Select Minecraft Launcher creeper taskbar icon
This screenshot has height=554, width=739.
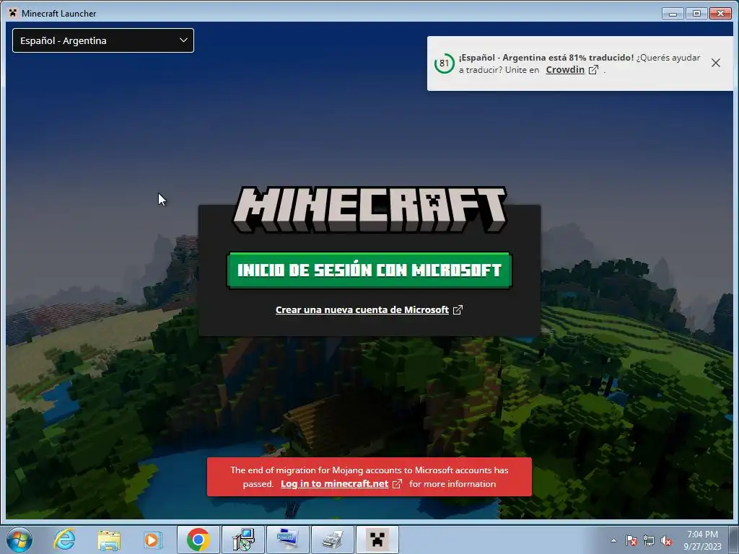coord(377,540)
